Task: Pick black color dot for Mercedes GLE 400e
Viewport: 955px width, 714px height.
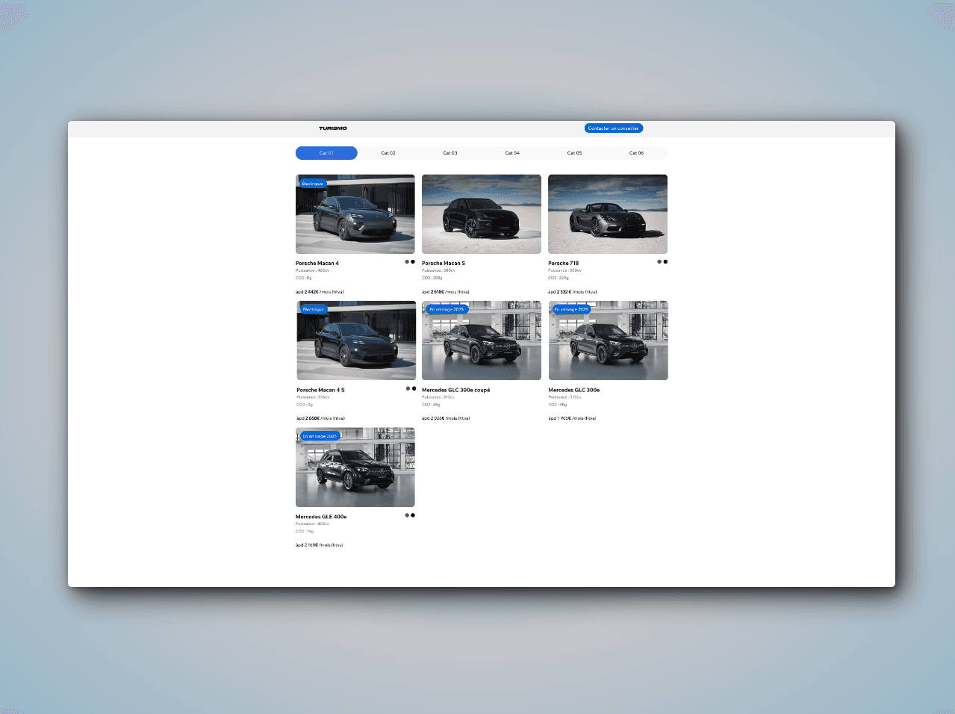Action: coord(413,515)
